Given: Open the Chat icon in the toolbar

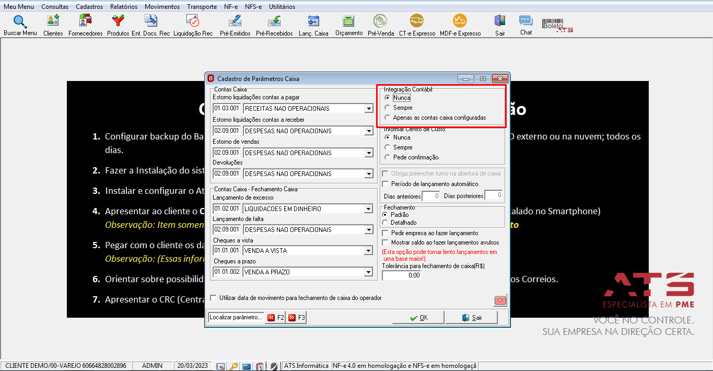Looking at the screenshot, I should [526, 25].
